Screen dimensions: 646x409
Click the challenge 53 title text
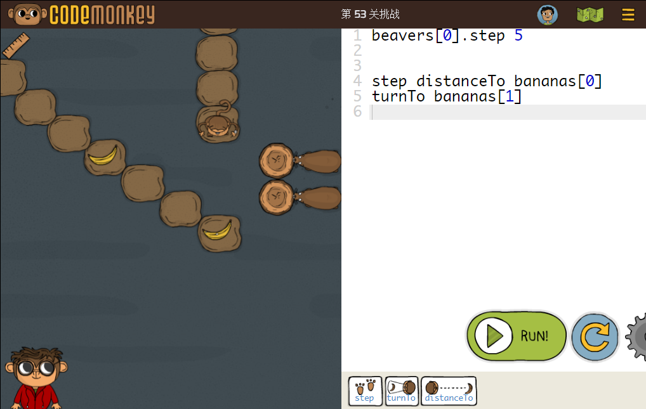pos(370,15)
